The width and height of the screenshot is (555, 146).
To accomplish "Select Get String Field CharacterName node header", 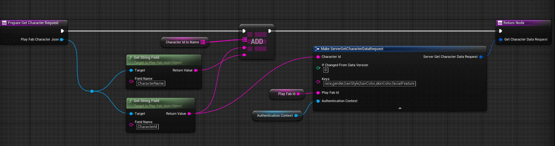I will (x=164, y=60).
